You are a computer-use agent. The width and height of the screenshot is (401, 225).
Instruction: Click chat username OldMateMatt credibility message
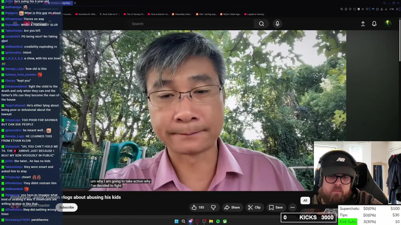pos(14,47)
